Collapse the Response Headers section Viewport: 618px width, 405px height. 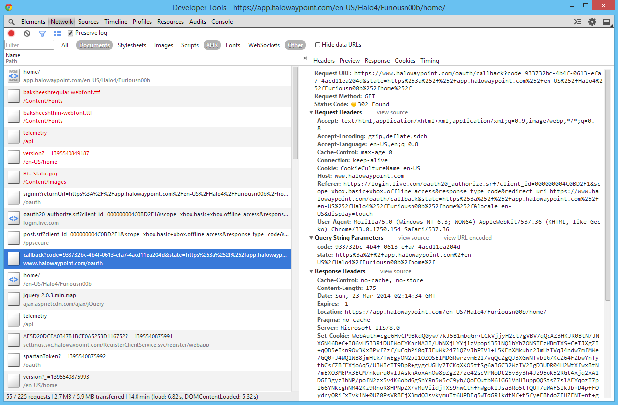click(x=311, y=272)
